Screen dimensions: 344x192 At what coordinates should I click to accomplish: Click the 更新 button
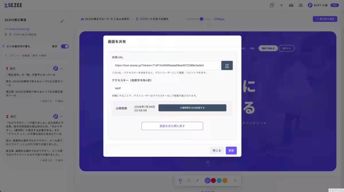231,150
